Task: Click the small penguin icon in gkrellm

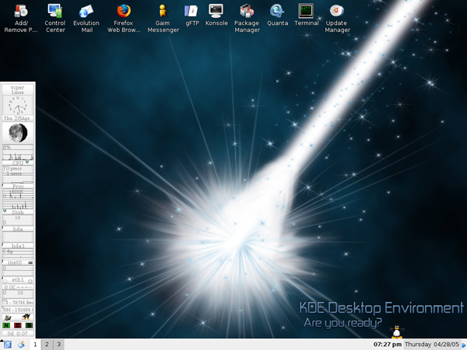Action: tap(26, 317)
